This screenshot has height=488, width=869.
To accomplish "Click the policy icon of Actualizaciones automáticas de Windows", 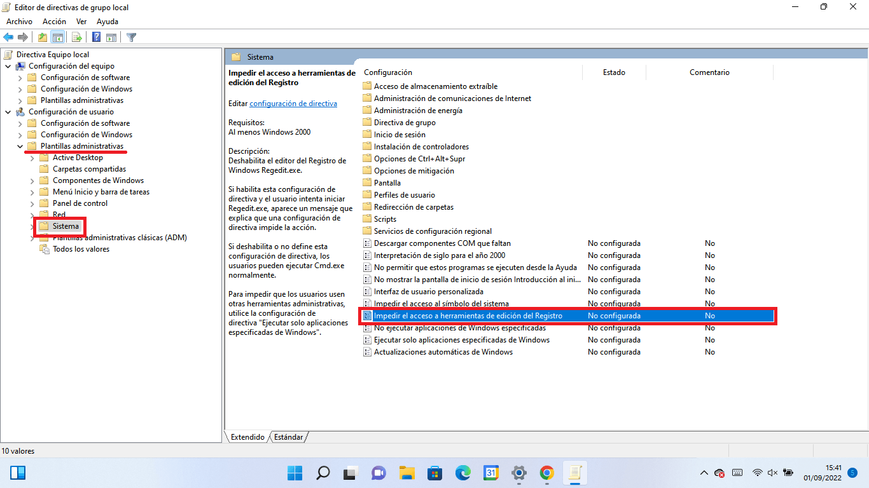I will click(367, 352).
